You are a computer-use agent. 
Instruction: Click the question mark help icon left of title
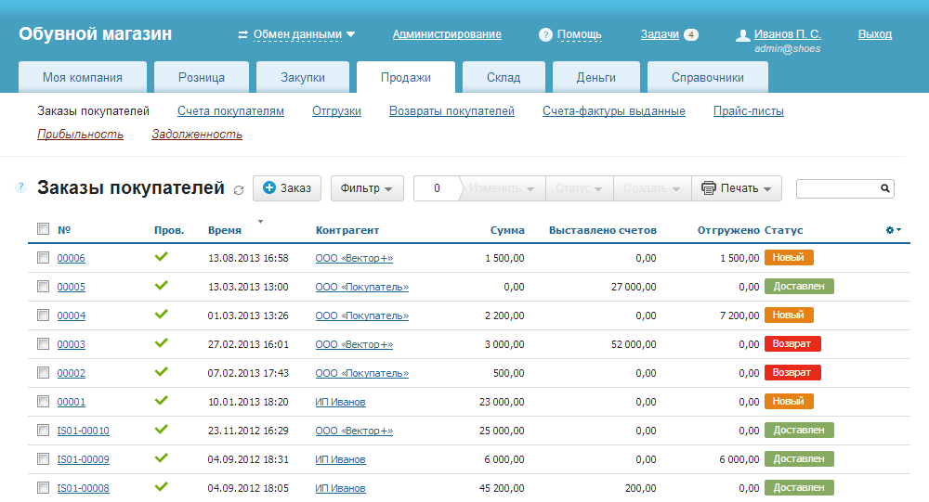pyautogui.click(x=20, y=187)
